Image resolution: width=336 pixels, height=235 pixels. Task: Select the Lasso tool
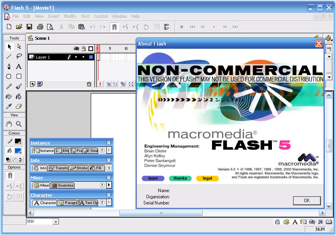(x=19, y=56)
